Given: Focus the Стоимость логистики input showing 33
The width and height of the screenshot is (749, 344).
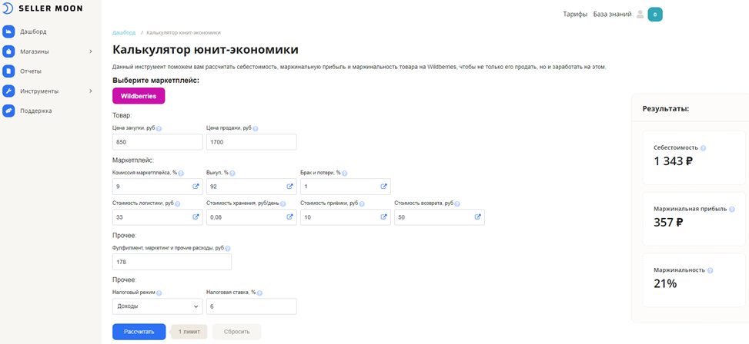Looking at the screenshot, I should tap(158, 217).
